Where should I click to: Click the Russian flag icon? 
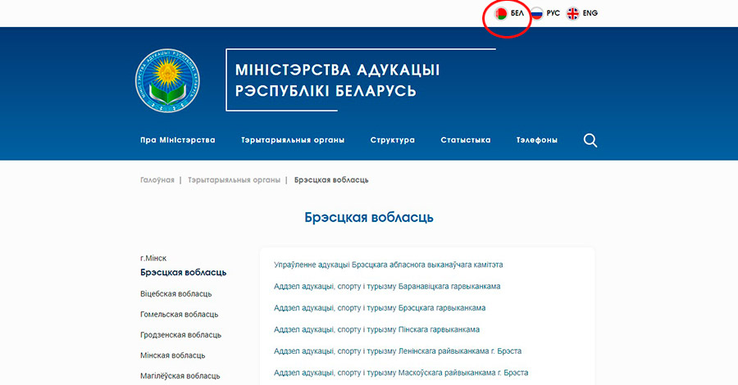pos(536,13)
